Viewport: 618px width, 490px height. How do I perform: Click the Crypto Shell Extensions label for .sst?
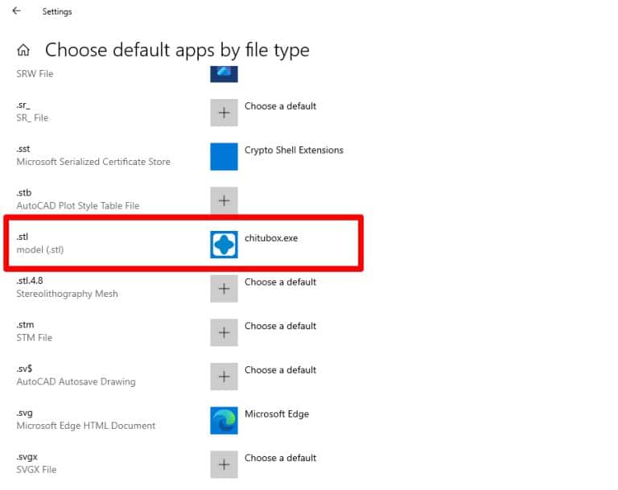pyautogui.click(x=294, y=150)
